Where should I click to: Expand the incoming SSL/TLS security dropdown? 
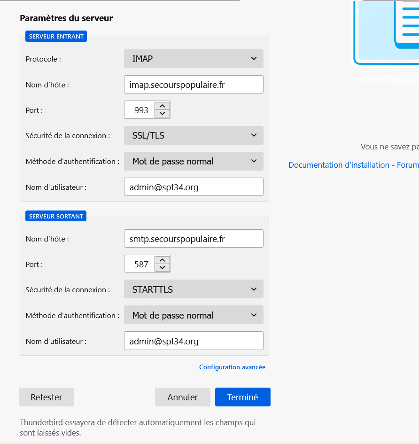194,135
